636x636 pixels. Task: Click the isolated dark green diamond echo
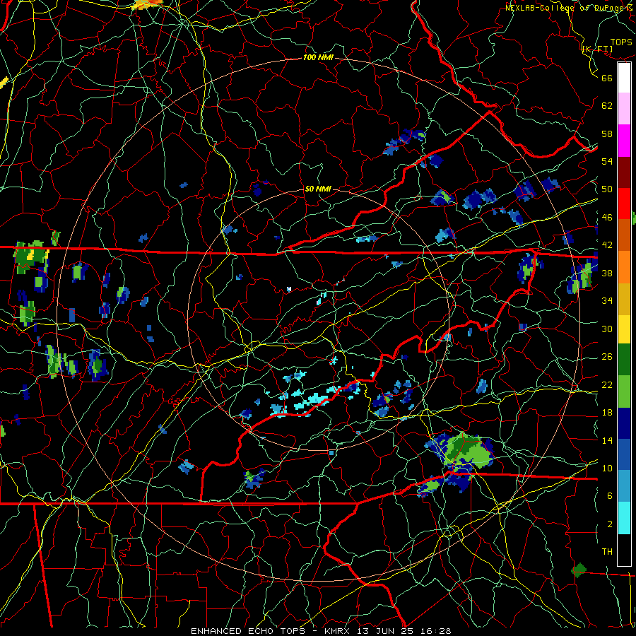pos(579,570)
